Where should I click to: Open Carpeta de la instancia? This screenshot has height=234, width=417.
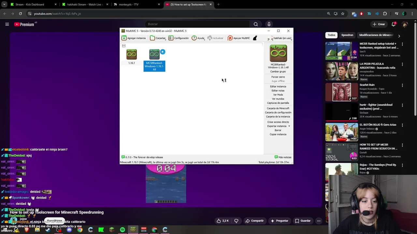tap(278, 117)
